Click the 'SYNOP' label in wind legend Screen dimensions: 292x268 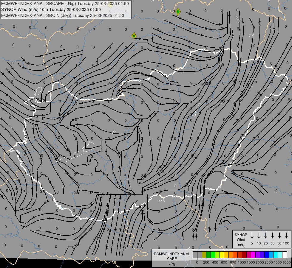tap(241, 235)
